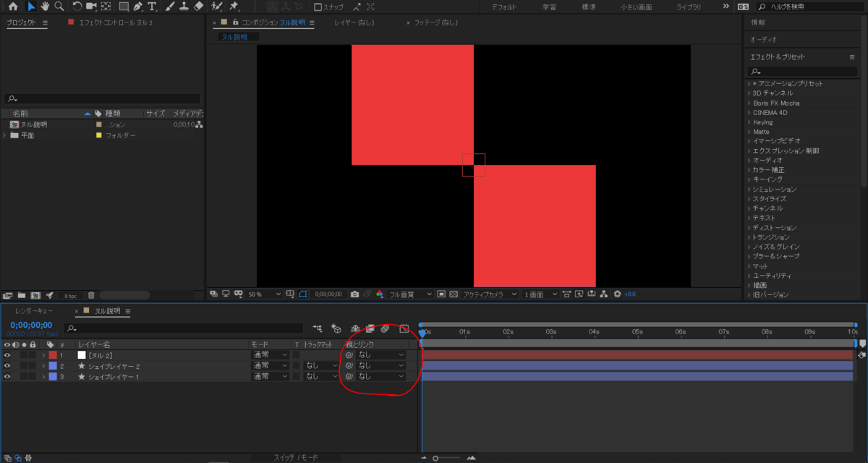Image resolution: width=868 pixels, height=463 pixels.
Task: Click the white label swatch of ヌル 2
Action: pyautogui.click(x=82, y=355)
